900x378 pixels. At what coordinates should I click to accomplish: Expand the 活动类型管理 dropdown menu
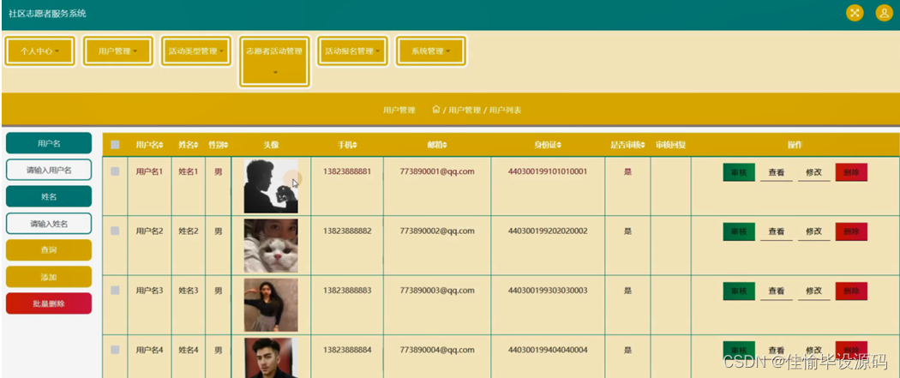click(x=195, y=51)
